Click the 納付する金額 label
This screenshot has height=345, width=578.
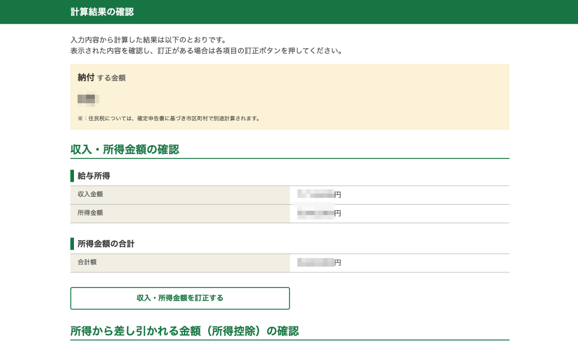pos(102,78)
